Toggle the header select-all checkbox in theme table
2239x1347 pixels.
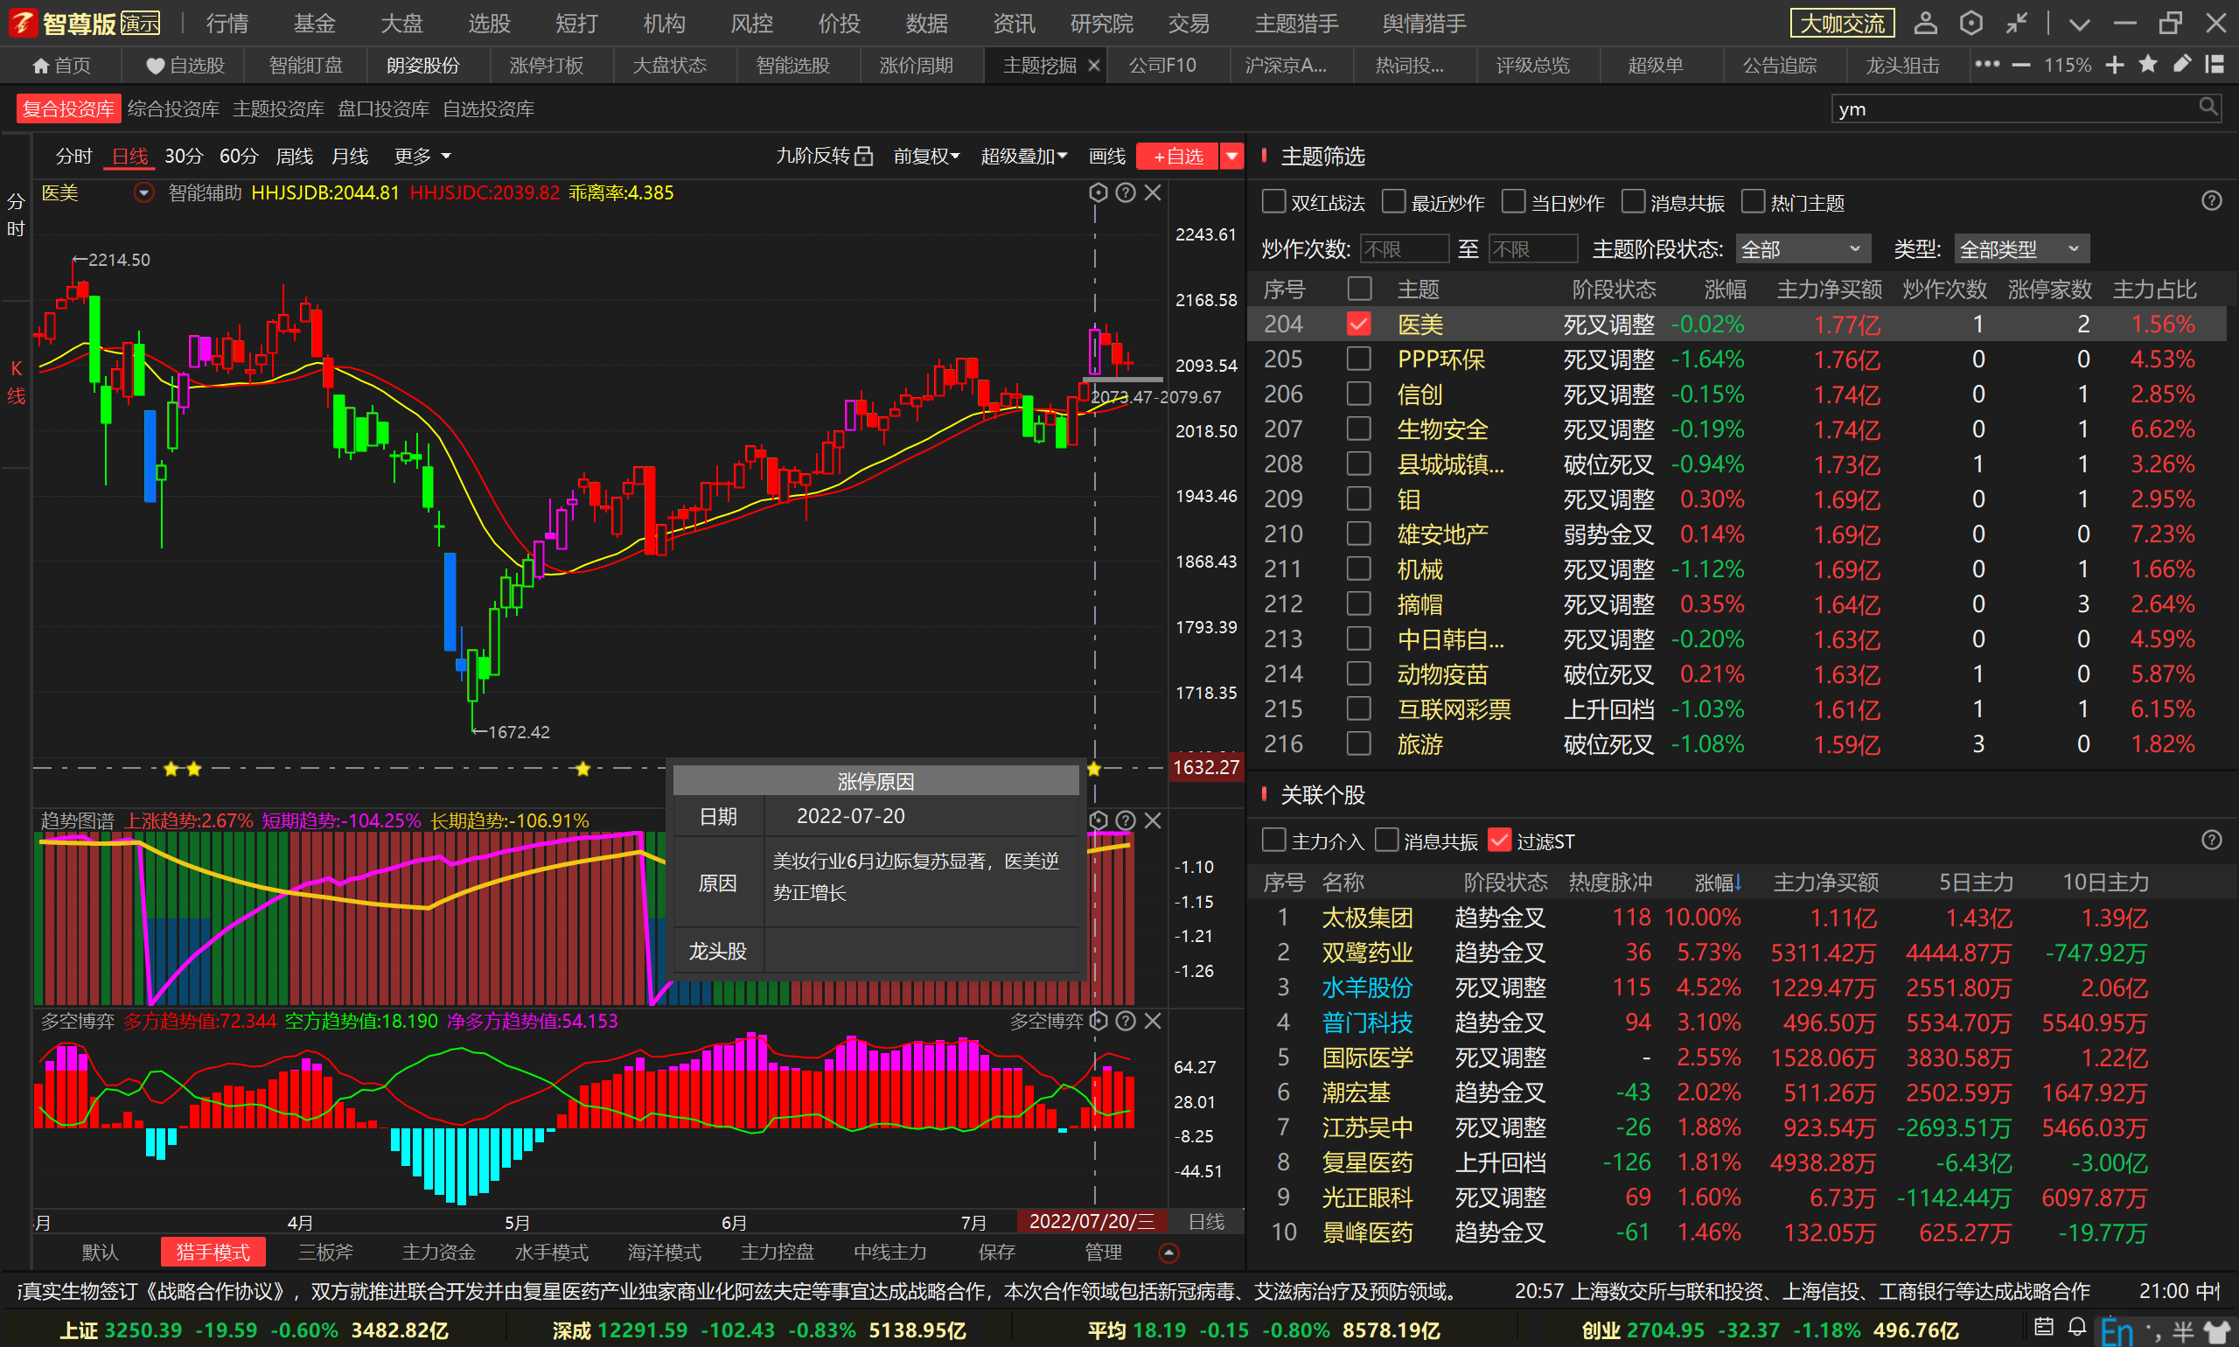pos(1359,289)
